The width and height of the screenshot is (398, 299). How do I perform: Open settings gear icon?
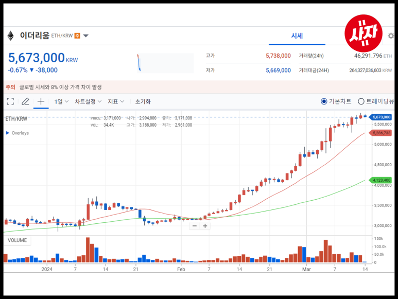[x=391, y=36]
